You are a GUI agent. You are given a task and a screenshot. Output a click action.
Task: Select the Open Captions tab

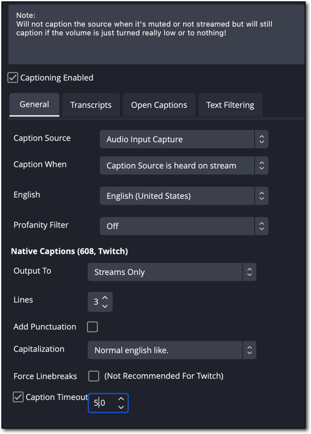pos(159,105)
